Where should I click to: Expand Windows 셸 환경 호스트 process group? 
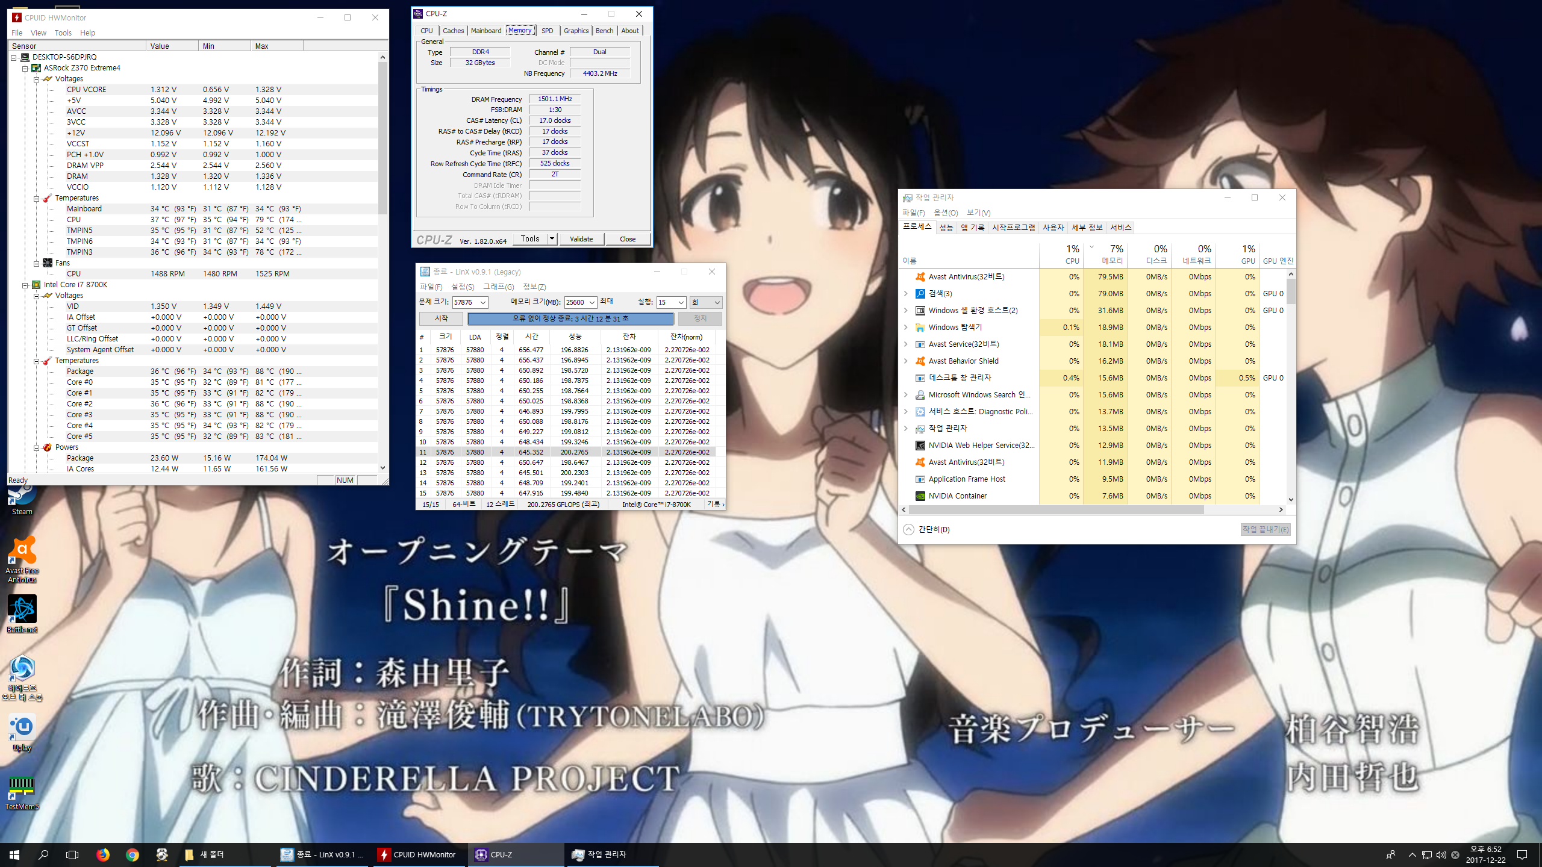(x=906, y=311)
